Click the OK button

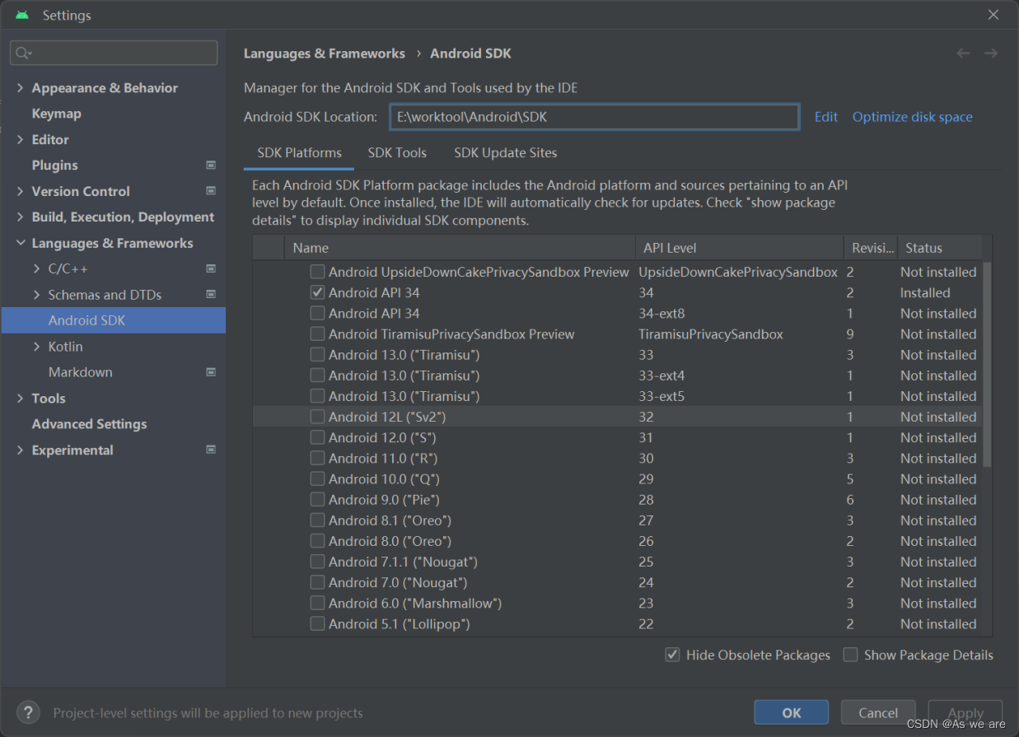792,713
